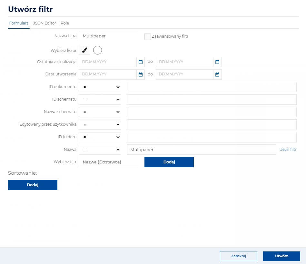Click Dodaj next to Wybierz filtr
Viewport: 306px width, 264px height.
coord(169,162)
